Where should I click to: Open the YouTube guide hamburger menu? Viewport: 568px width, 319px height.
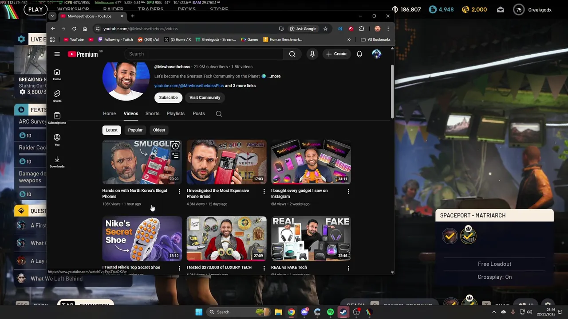pos(57,54)
